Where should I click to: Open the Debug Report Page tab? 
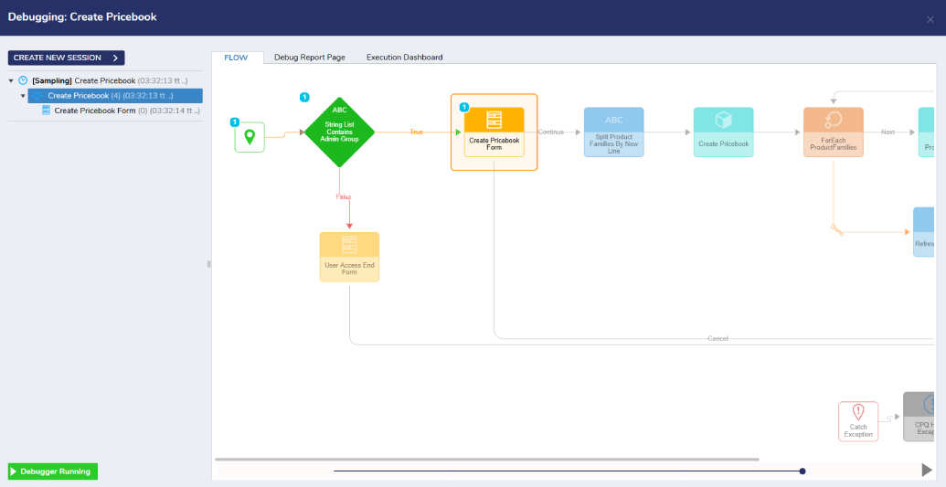tap(310, 58)
